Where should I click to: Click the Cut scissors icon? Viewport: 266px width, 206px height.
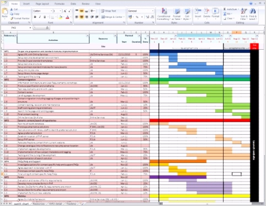pyautogui.click(x=12, y=9)
